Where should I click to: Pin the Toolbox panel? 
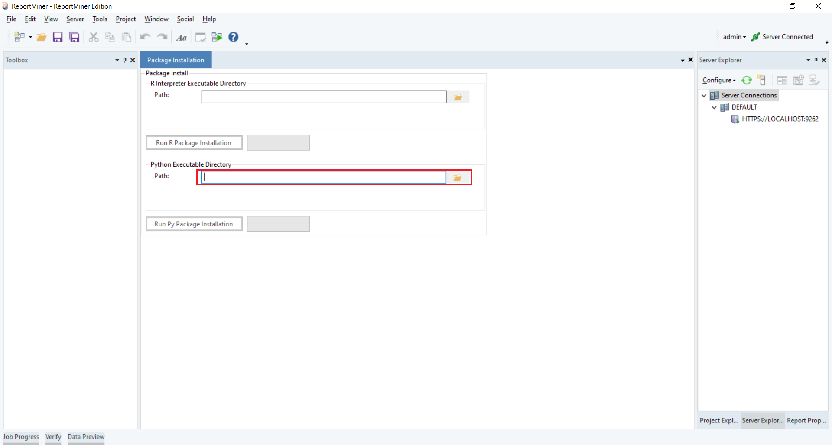125,60
